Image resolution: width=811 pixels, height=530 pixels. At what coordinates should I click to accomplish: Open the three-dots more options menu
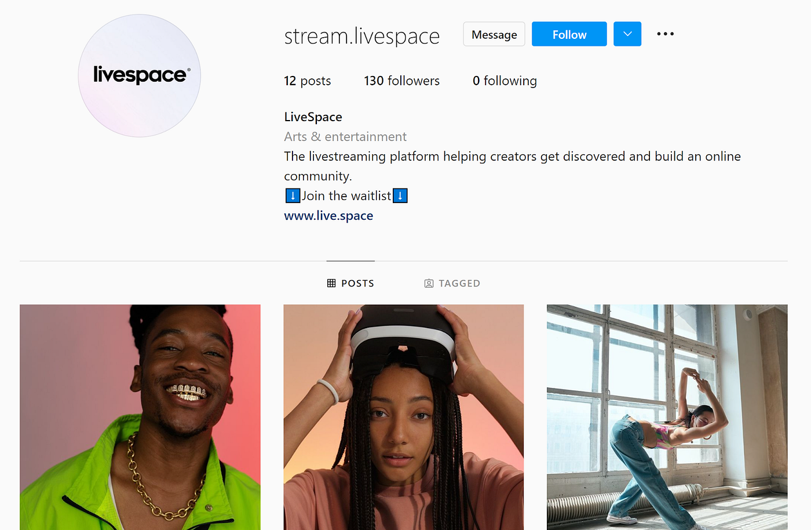(665, 34)
